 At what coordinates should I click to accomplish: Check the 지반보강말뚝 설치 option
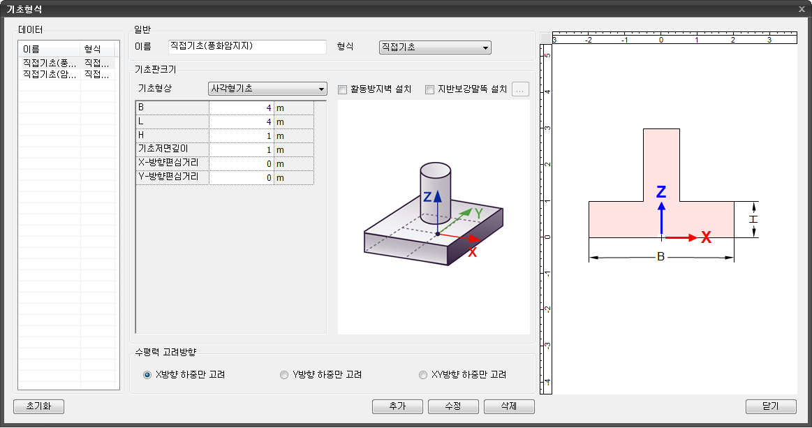(x=429, y=89)
